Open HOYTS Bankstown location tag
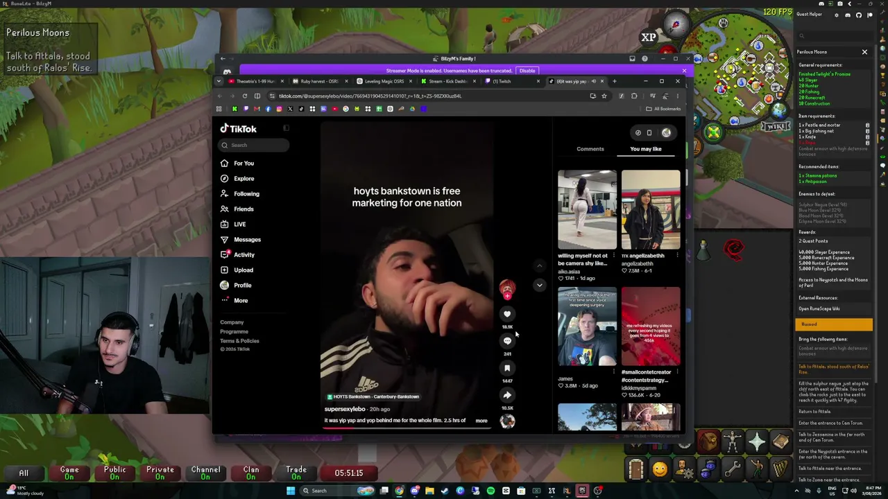Image resolution: width=888 pixels, height=499 pixels. pyautogui.click(x=373, y=396)
